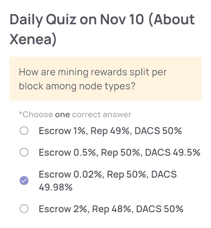Click "(About" in the quiz heading
Screen dimensions: 211x228
(x=172, y=20)
